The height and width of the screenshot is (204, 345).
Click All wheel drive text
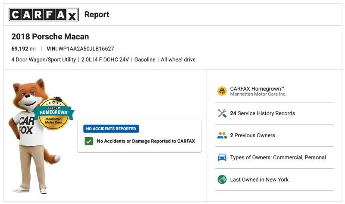click(x=178, y=60)
